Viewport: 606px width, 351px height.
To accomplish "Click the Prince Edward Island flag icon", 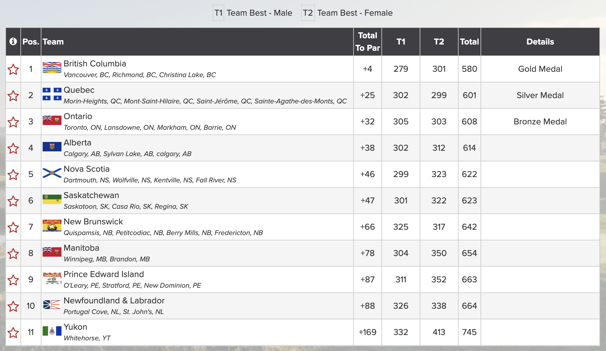I will click(52, 278).
